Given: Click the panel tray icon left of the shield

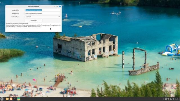Looking at the screenshot, I should tap(166, 99).
